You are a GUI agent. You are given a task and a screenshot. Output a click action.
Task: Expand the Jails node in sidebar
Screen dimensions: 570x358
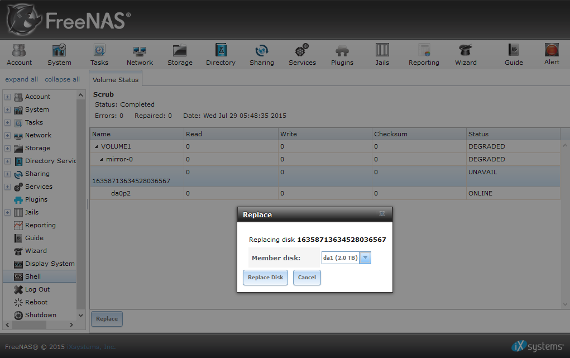click(7, 212)
